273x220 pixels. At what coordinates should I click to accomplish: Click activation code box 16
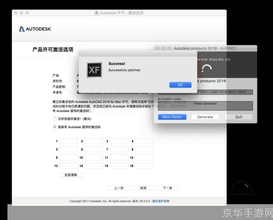(x=144, y=166)
